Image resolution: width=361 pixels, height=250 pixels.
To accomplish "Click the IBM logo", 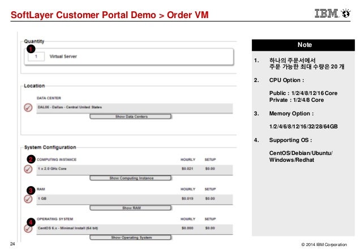I will point(326,14).
